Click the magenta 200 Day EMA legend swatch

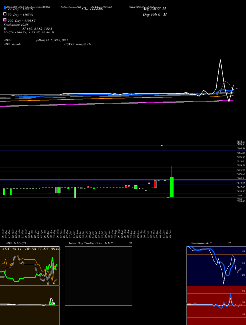(5, 20)
